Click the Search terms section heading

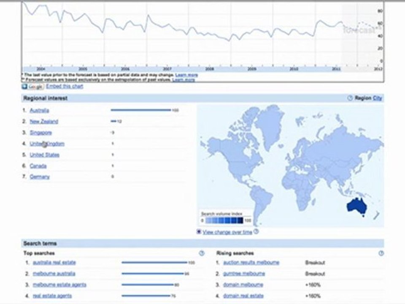pyautogui.click(x=40, y=244)
